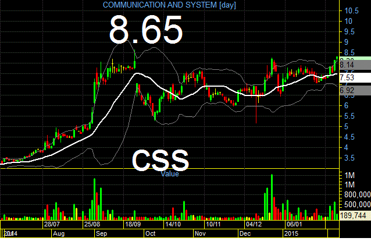371x252 pixels.
Task: Click the Value panel label
Action: pos(170,174)
